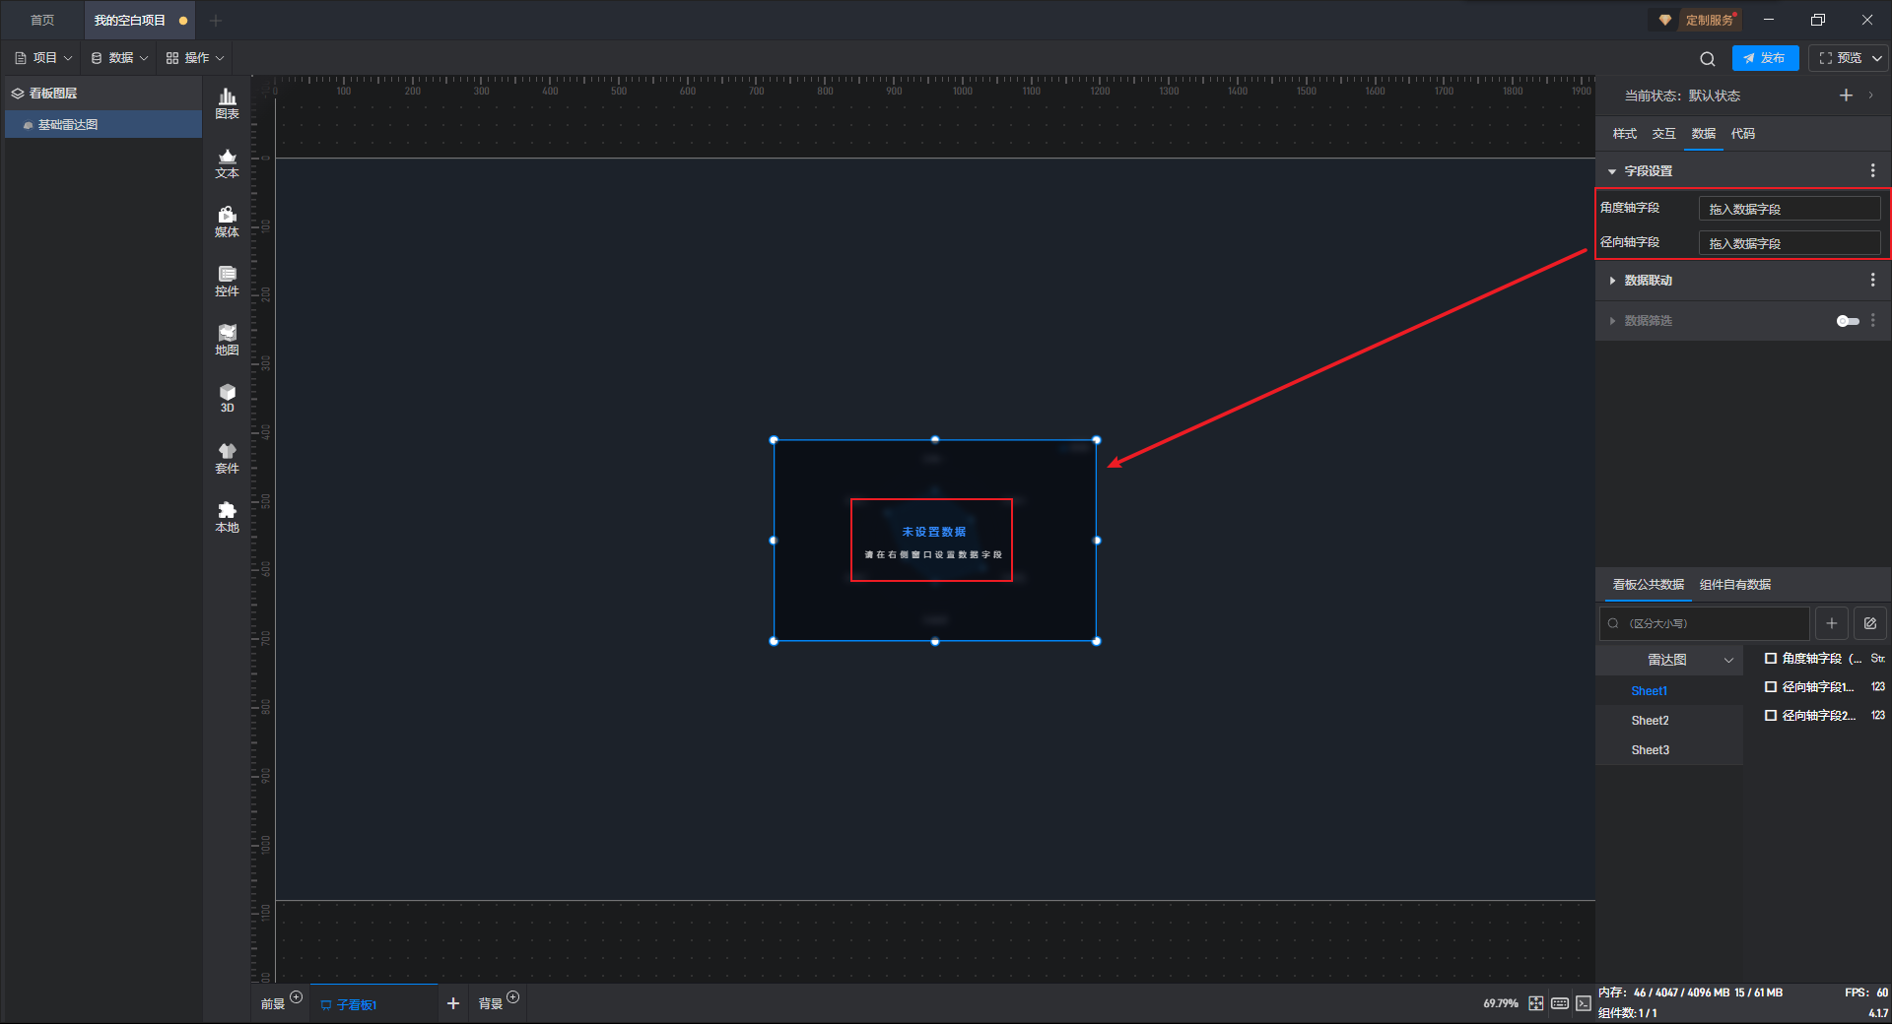The width and height of the screenshot is (1892, 1024).
Task: Open the 操作 dropdown menu
Action: 195,58
